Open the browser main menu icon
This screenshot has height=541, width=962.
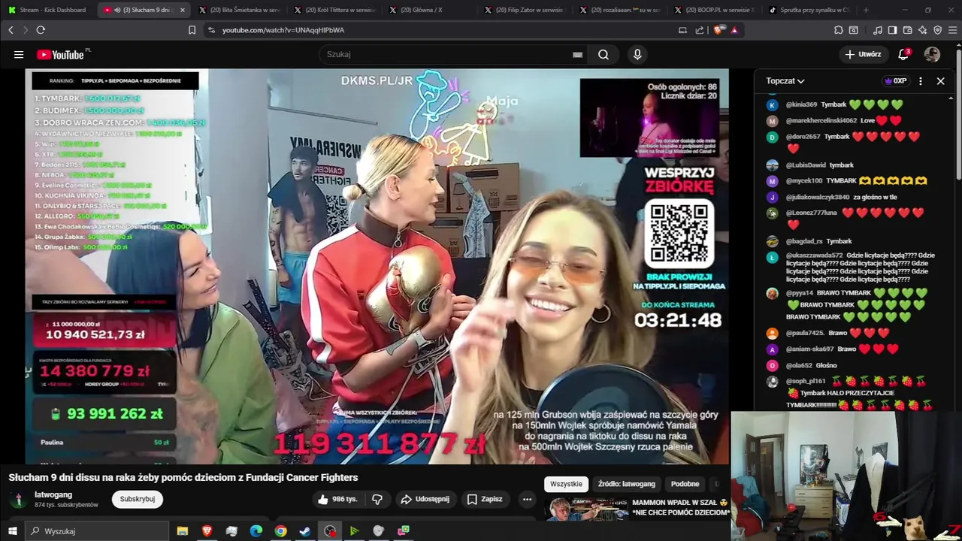[952, 30]
